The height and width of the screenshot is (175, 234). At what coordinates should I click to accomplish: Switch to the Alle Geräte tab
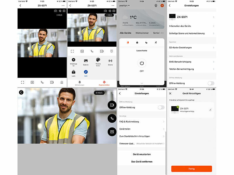pyautogui.click(x=125, y=33)
